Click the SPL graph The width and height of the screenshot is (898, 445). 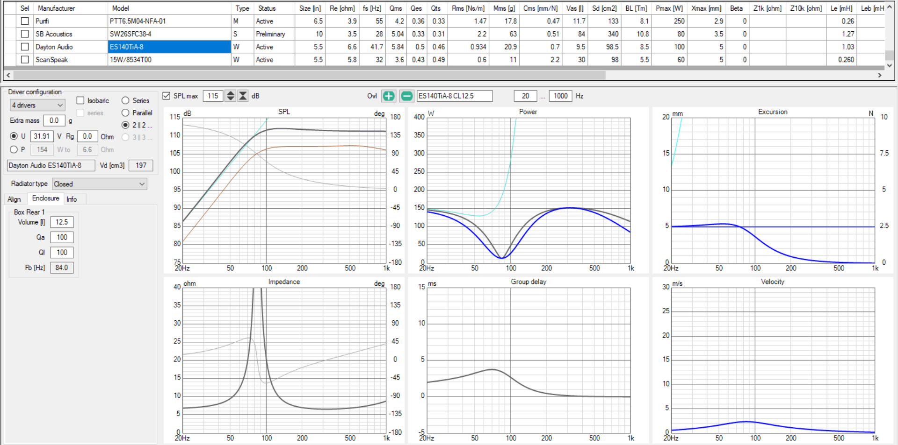[284, 190]
